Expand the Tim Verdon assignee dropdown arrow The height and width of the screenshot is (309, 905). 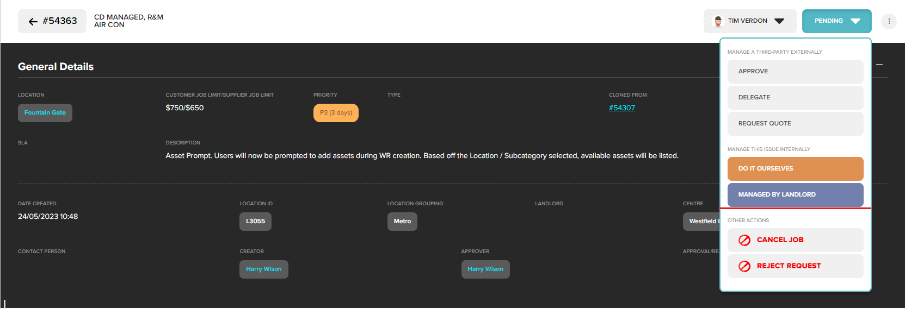(779, 21)
